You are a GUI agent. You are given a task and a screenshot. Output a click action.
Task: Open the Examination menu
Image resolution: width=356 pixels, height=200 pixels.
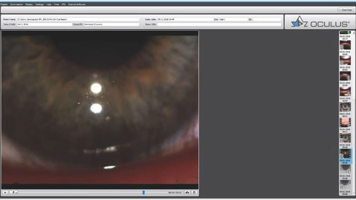click(16, 4)
